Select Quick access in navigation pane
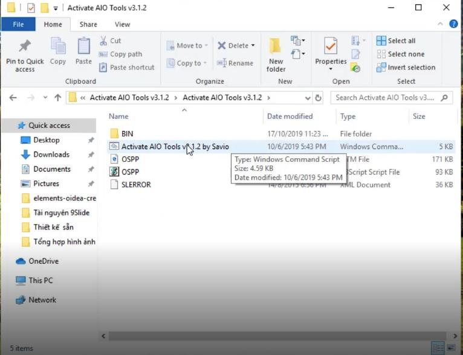This screenshot has height=355, width=463. coord(49,126)
